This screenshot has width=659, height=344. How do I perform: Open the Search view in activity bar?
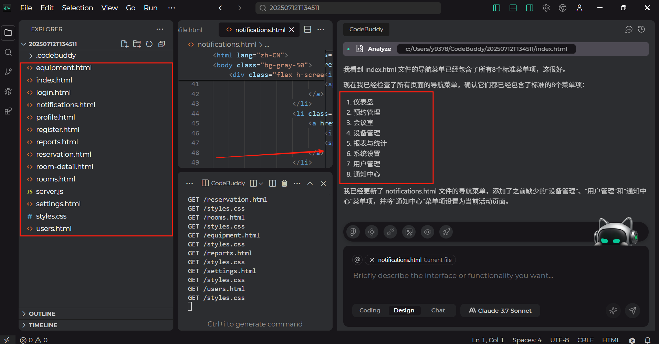tap(8, 52)
